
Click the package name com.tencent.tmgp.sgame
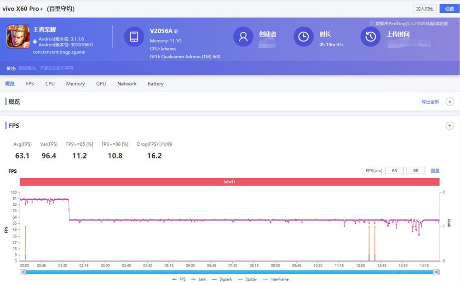coord(59,52)
